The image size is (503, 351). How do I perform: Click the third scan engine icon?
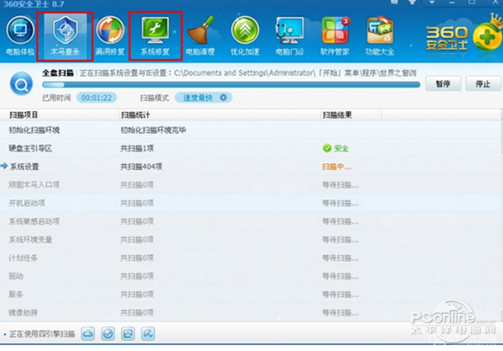[x=127, y=333]
